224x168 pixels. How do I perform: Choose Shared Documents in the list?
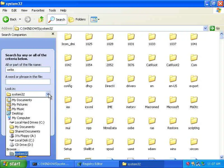click(28, 131)
